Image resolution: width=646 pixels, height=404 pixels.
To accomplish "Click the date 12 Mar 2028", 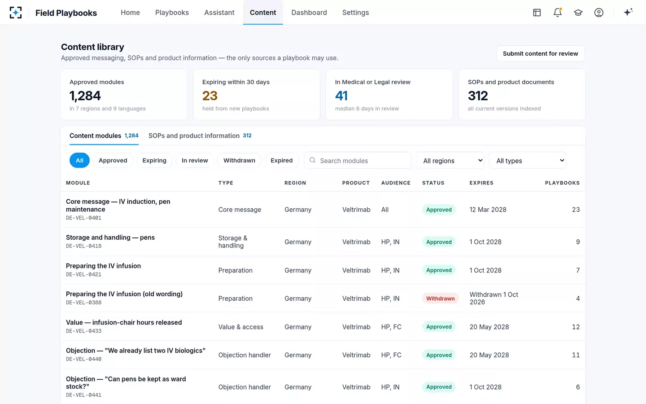I will click(x=488, y=210).
